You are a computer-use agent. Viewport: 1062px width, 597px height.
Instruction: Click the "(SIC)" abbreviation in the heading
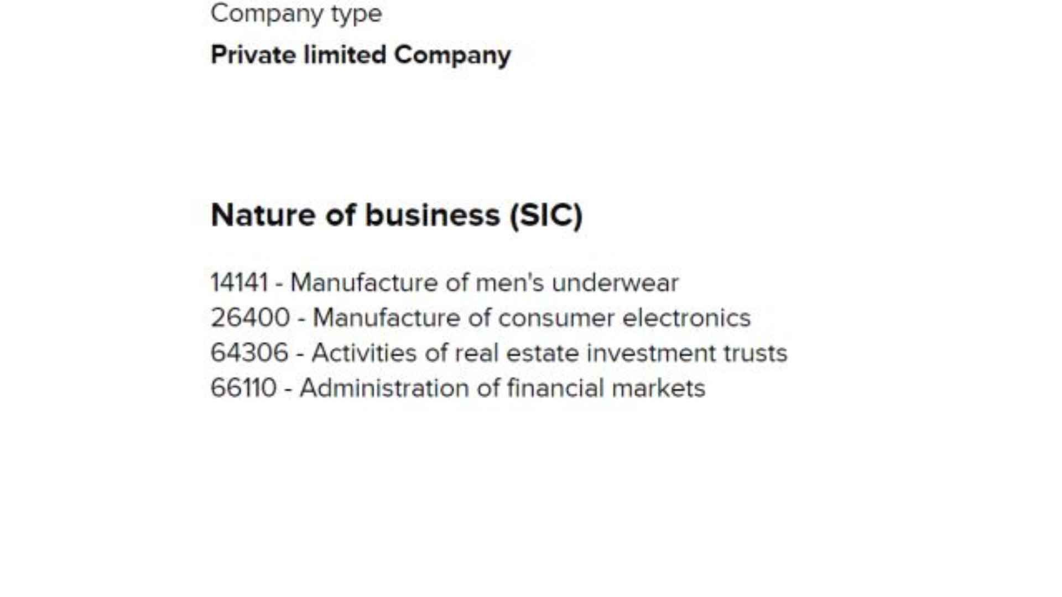tap(546, 216)
